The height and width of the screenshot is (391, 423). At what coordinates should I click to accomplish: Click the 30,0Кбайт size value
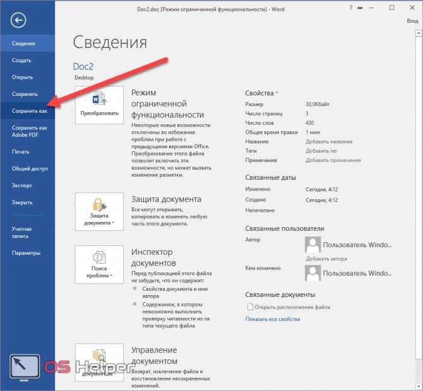317,104
